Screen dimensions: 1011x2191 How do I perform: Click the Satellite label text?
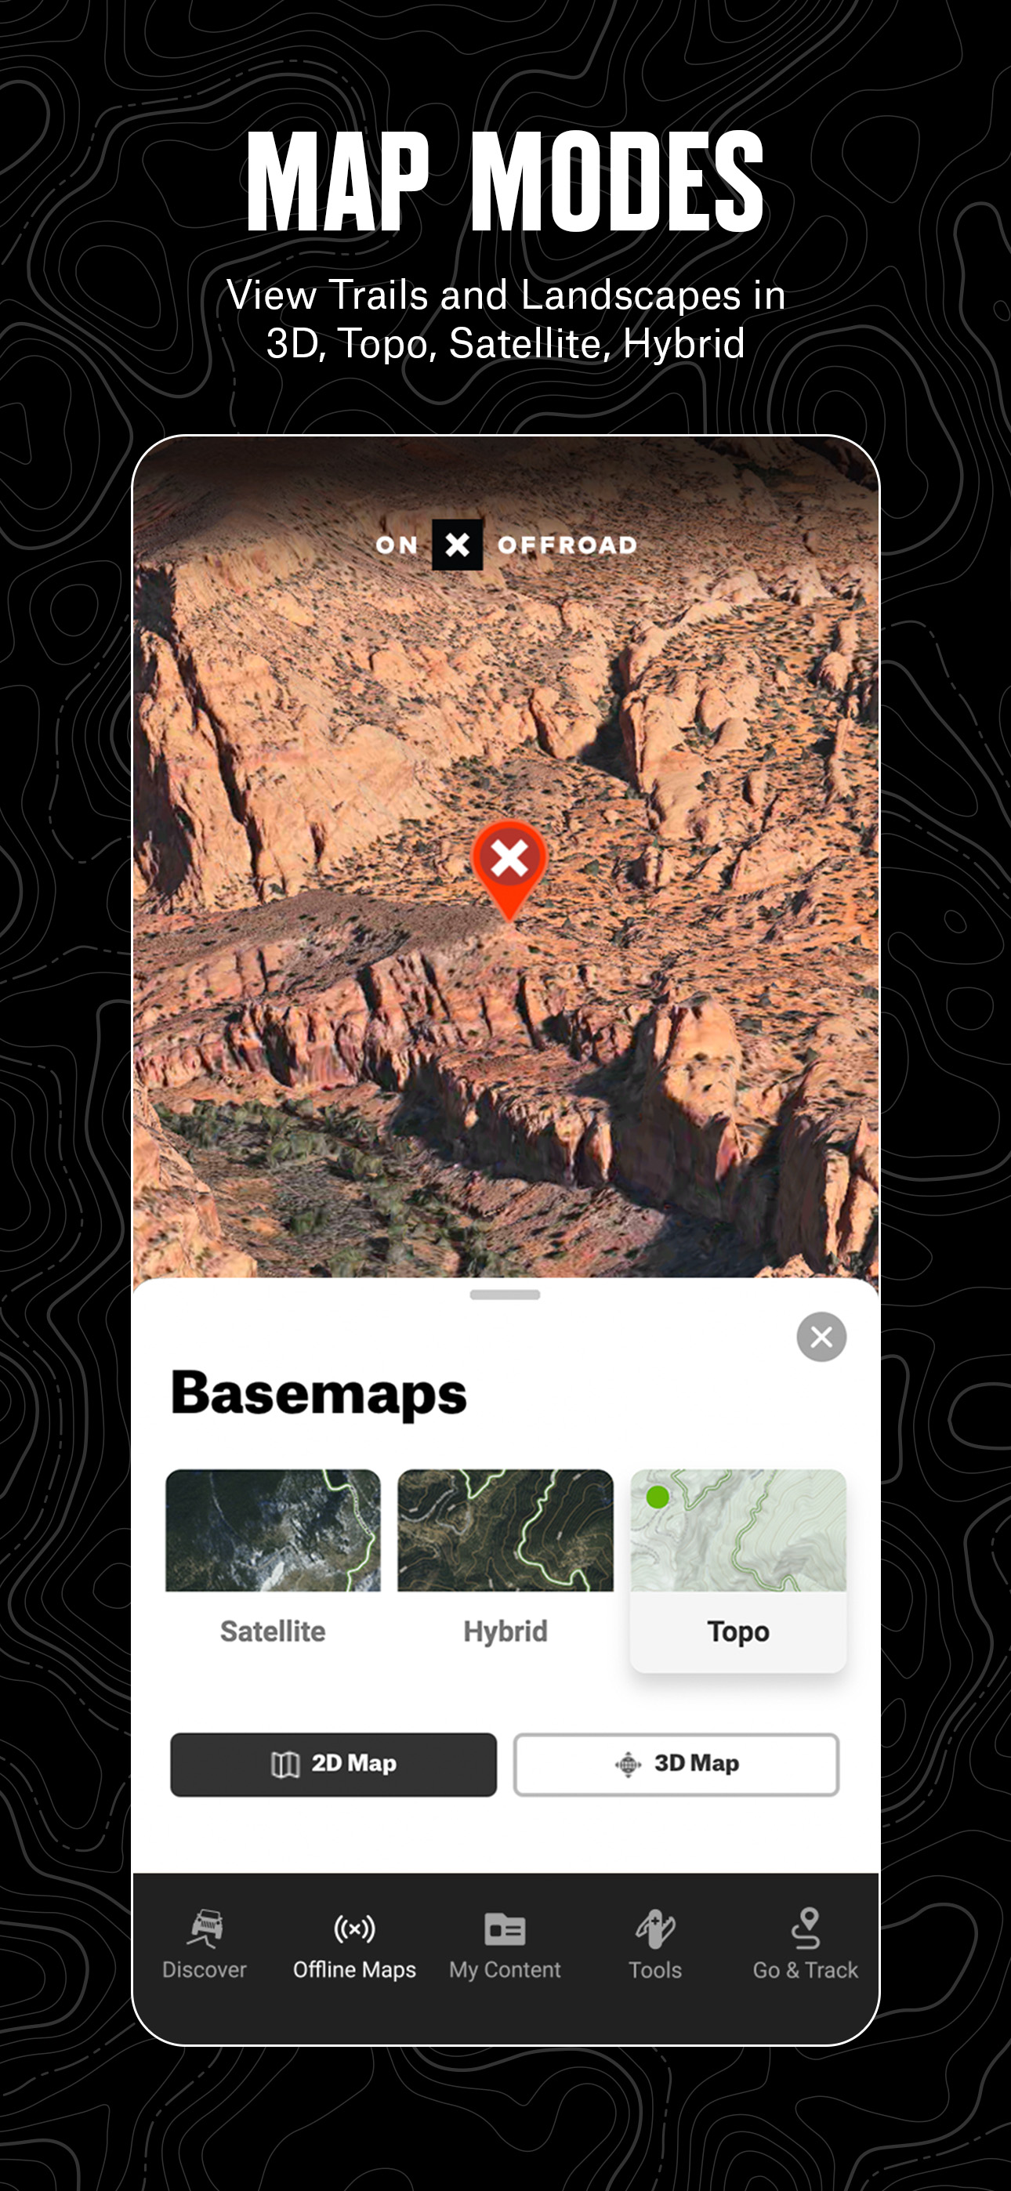[274, 1631]
